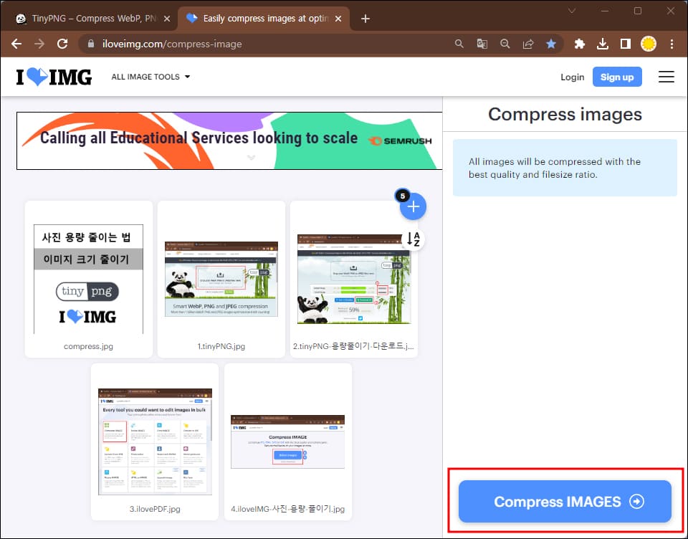This screenshot has width=688, height=539.
Task: Click the 4.iloveIMG file name label
Action: tap(288, 509)
